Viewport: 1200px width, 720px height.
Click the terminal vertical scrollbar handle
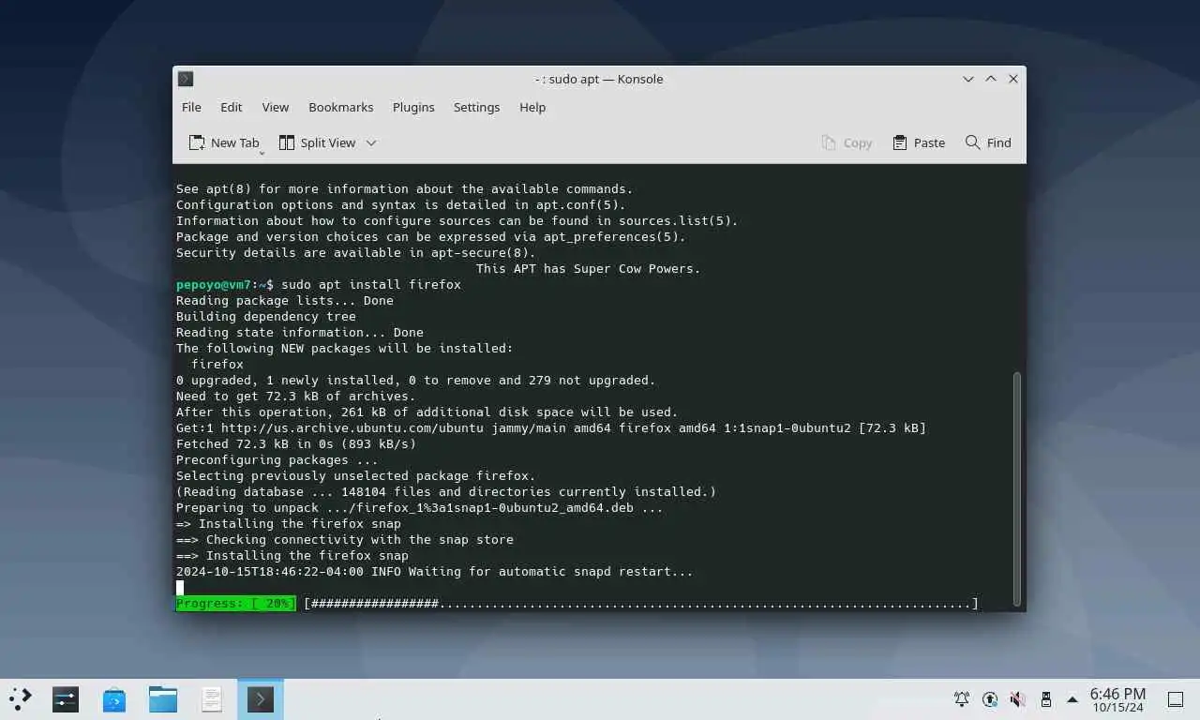click(1017, 487)
